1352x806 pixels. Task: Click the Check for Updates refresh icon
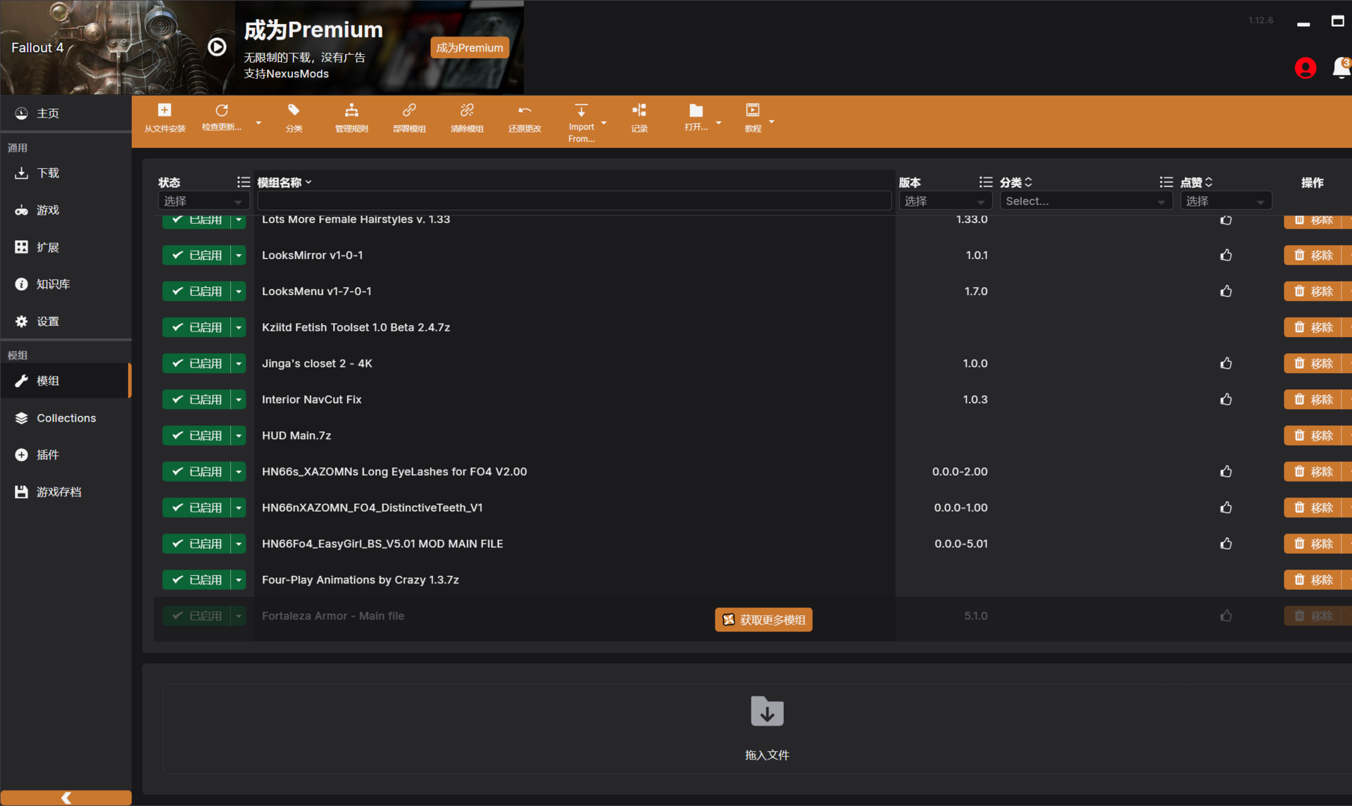coord(221,110)
